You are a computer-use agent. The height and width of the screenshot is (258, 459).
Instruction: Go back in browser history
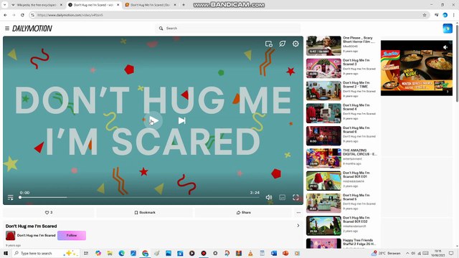pyautogui.click(x=5, y=15)
